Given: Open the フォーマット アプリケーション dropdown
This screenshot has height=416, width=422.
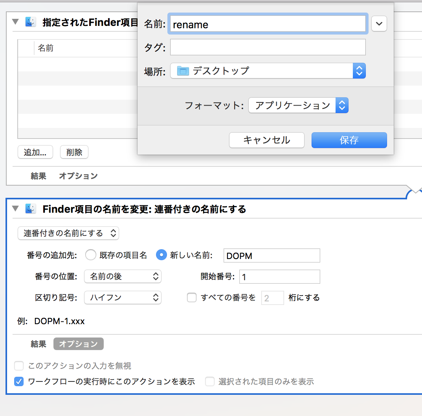Looking at the screenshot, I should [x=298, y=105].
